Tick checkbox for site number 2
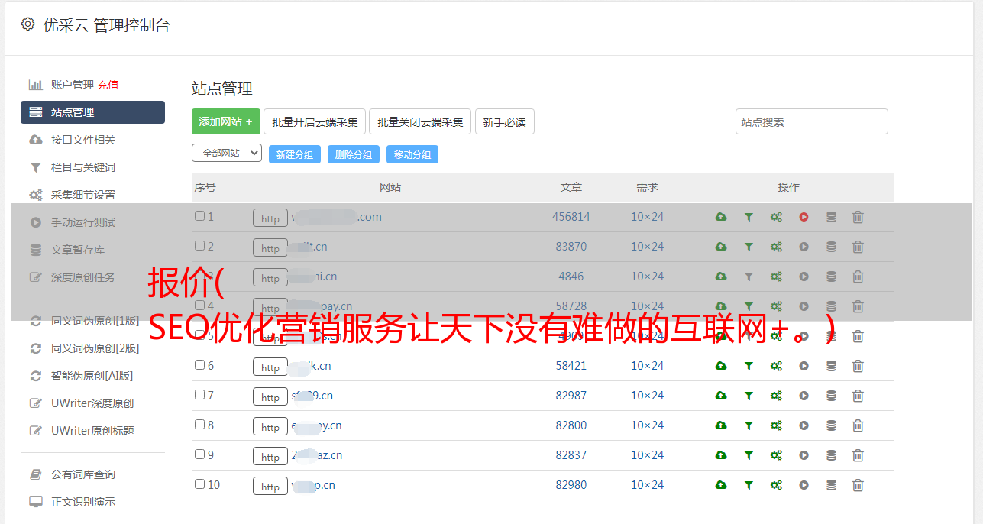Viewport: 983px width, 524px height. 199,246
